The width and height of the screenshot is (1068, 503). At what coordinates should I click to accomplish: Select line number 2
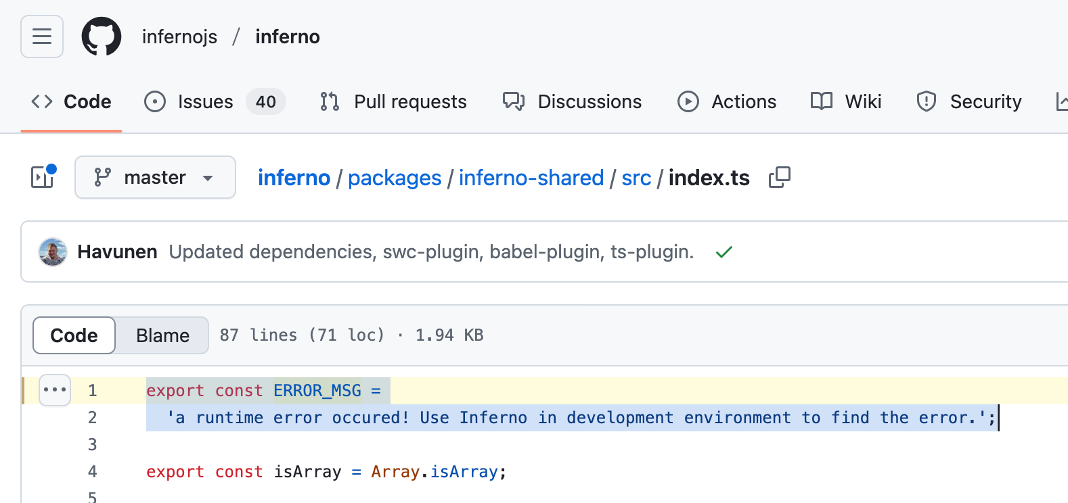(x=93, y=418)
